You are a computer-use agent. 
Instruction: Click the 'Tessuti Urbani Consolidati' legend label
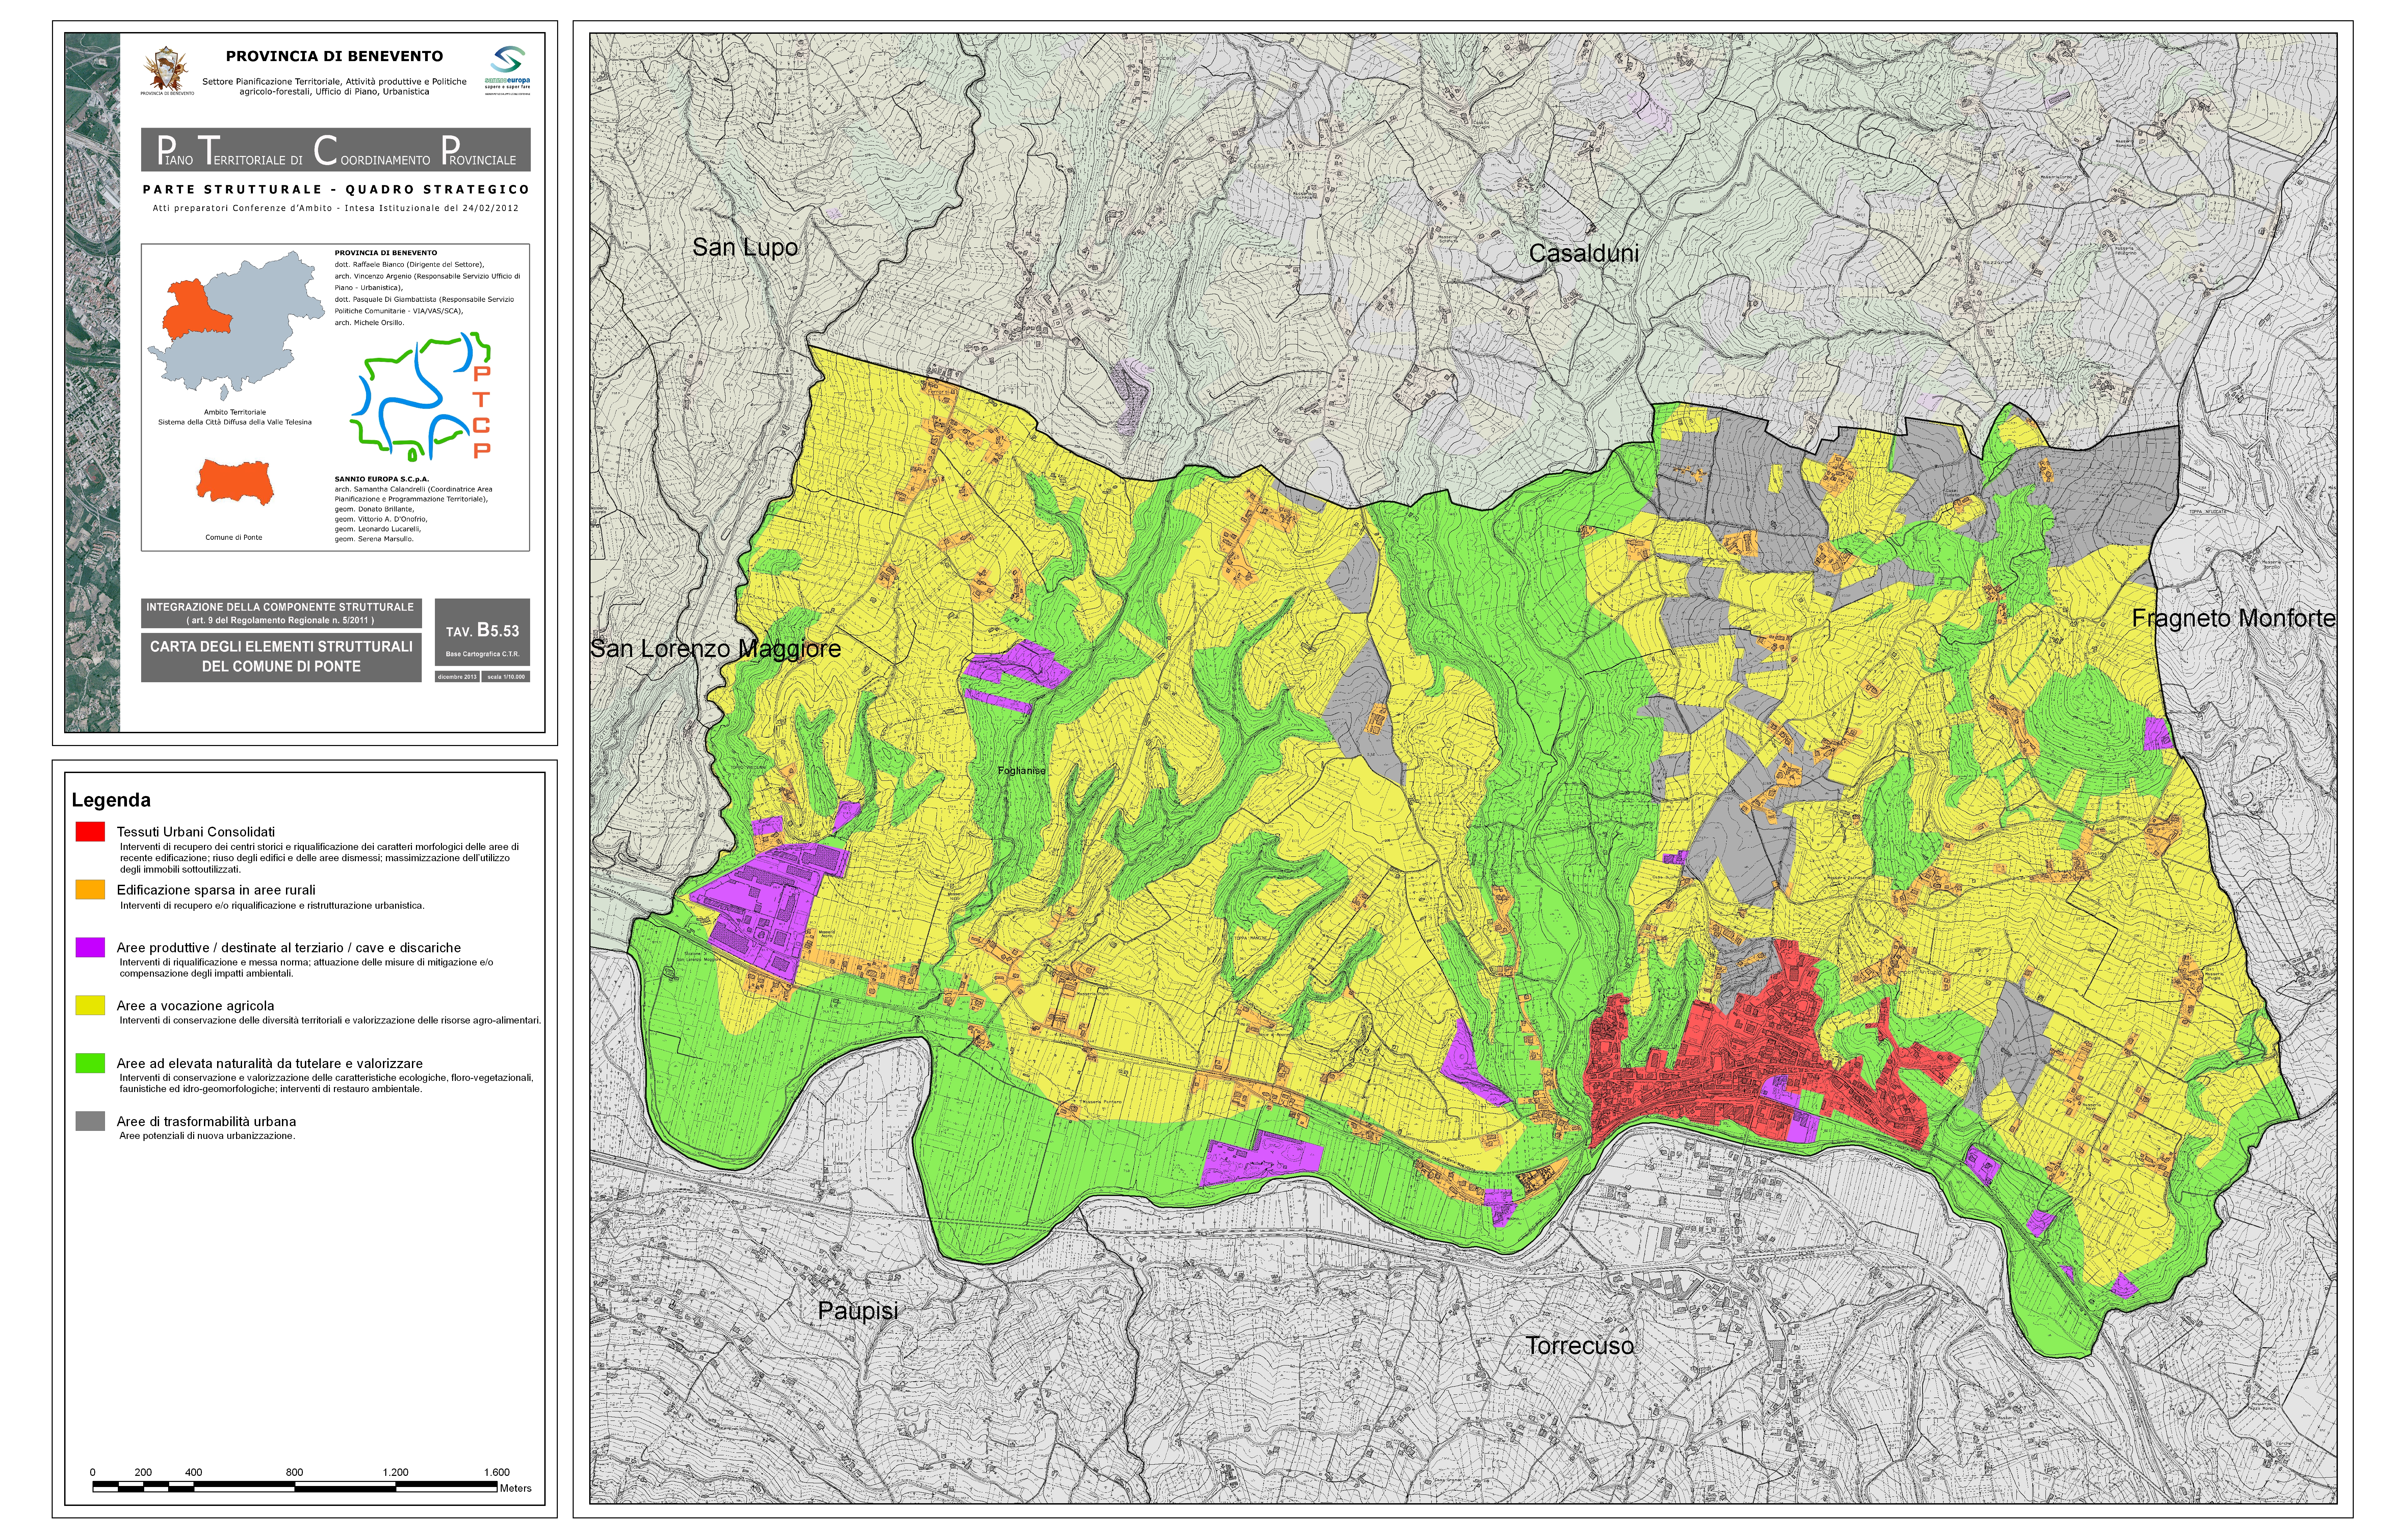click(195, 832)
